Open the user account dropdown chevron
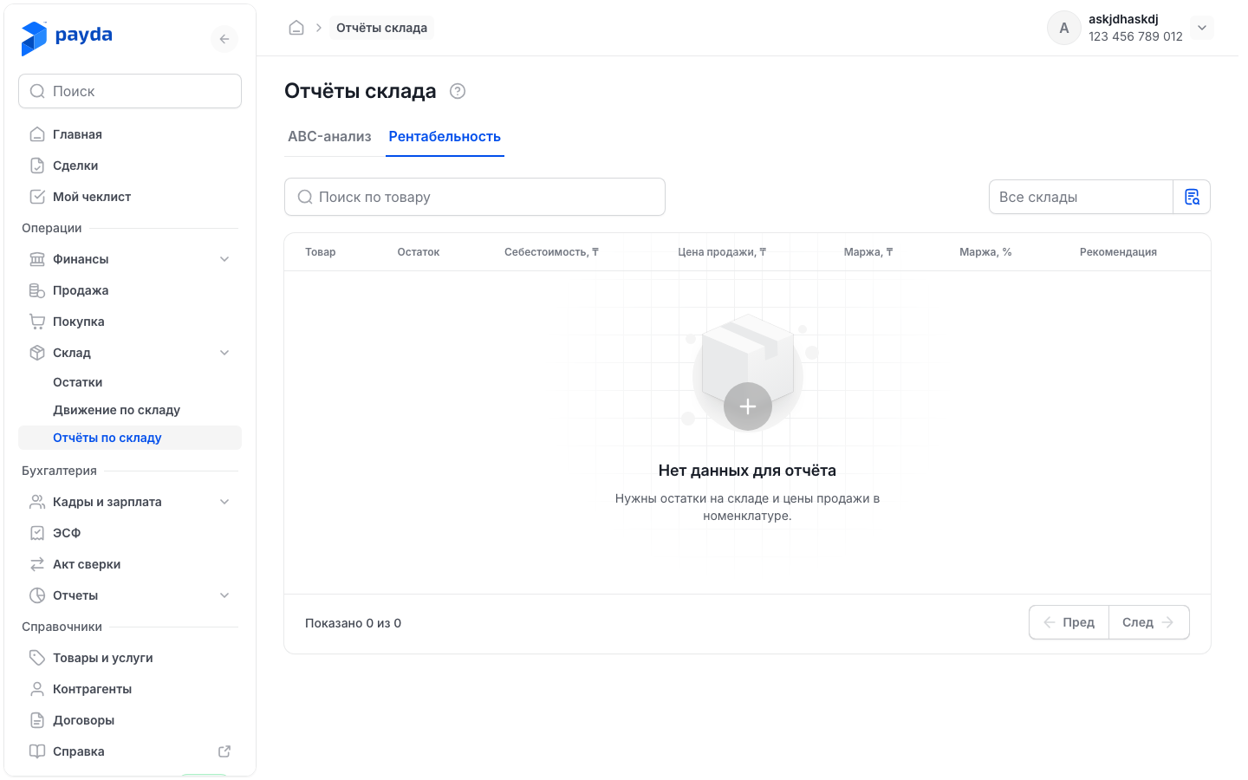The image size is (1248, 780). click(x=1202, y=28)
